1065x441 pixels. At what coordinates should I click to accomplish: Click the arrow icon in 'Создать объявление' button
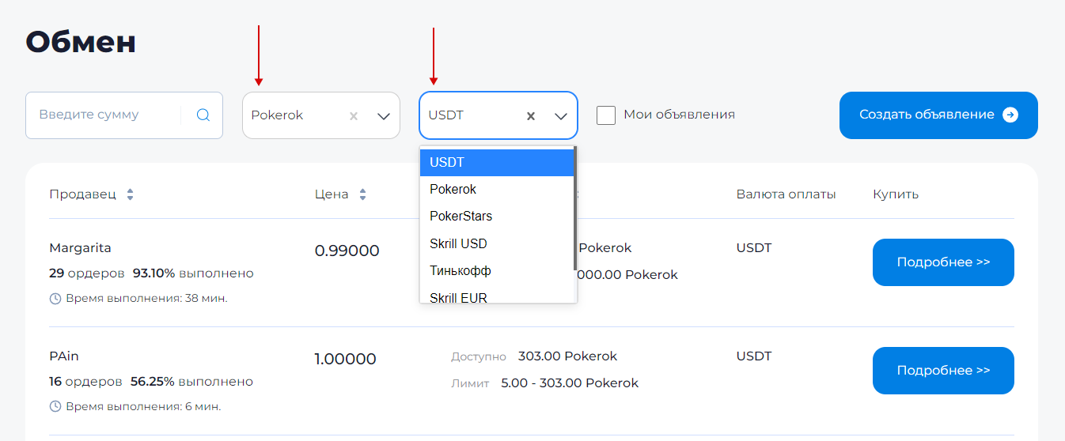(1010, 115)
